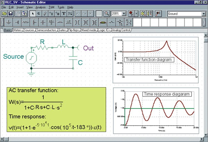Click the Undo toolbar arrow
208x142 pixels.
tap(78, 13)
